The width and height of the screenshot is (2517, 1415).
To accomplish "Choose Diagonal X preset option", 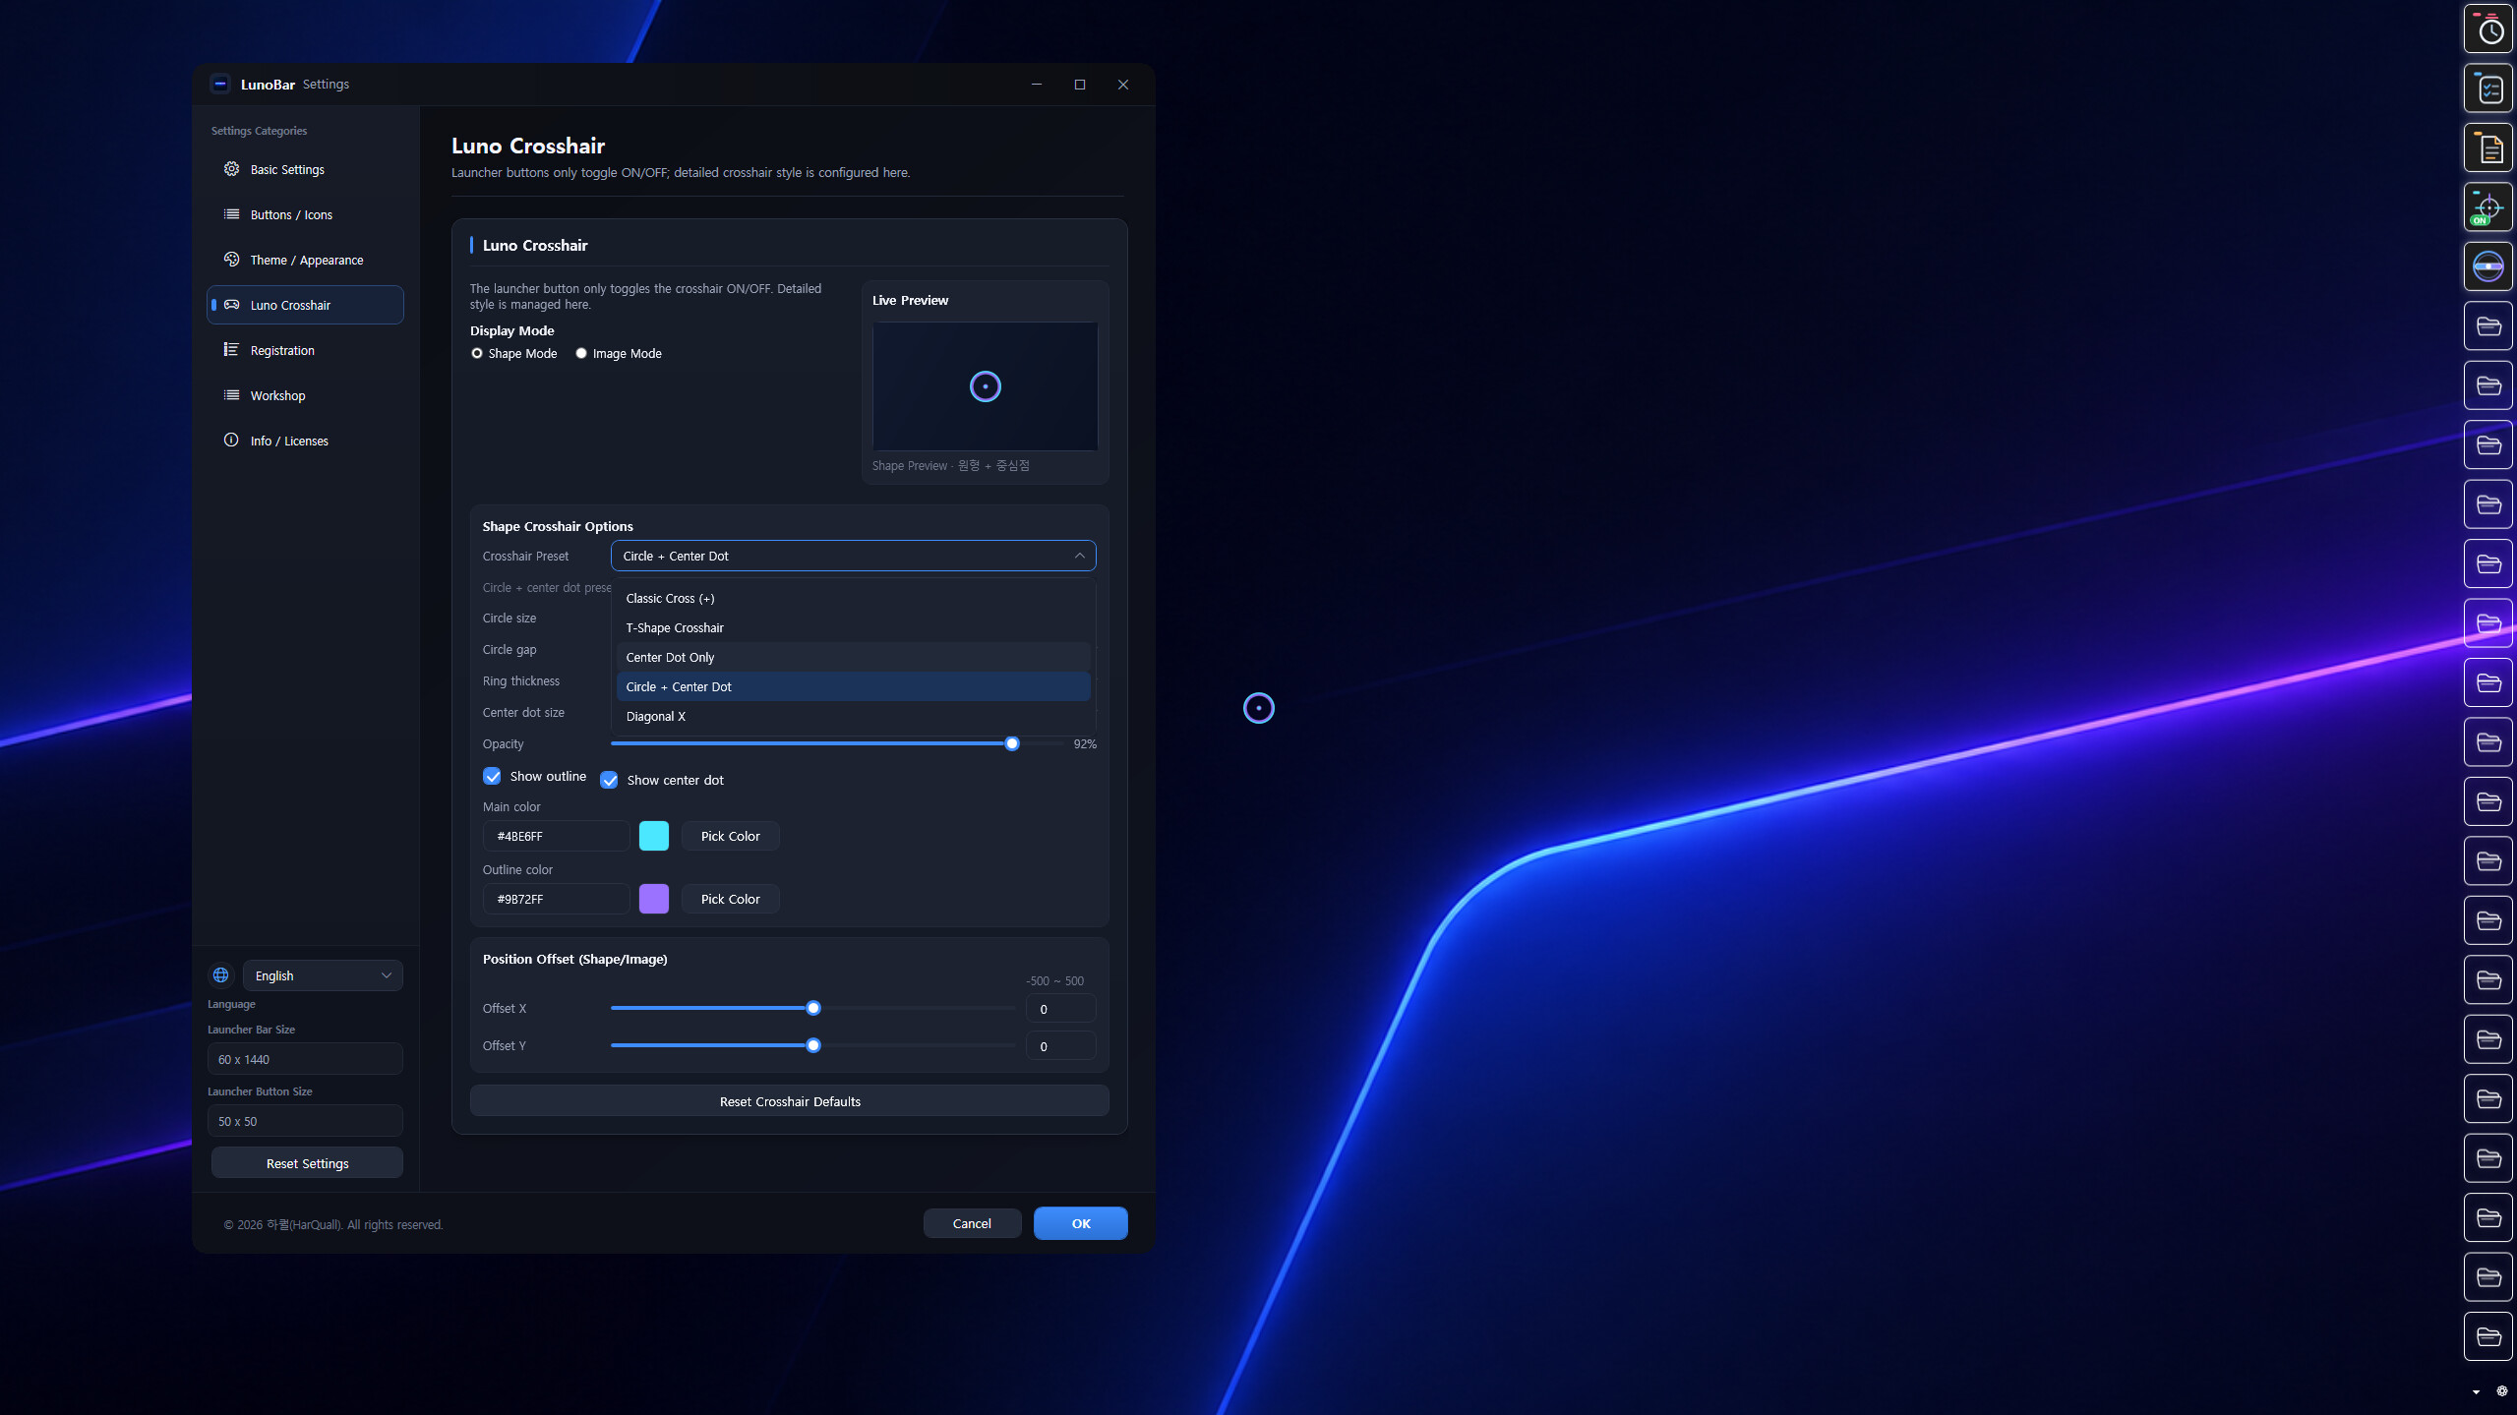I will click(x=853, y=717).
